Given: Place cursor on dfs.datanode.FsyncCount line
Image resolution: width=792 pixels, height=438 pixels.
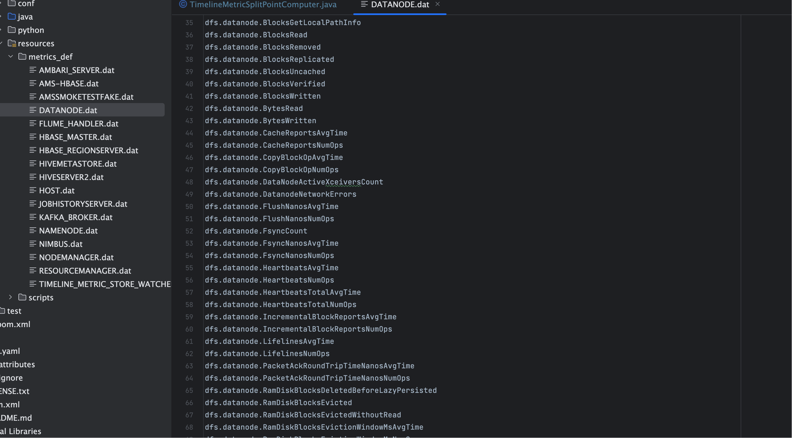Looking at the screenshot, I should 256,231.
